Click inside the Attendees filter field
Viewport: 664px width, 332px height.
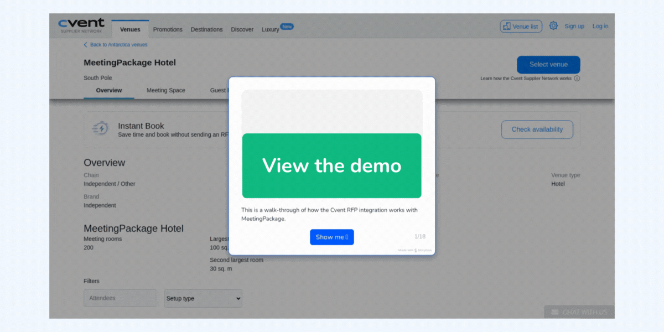[120, 298]
